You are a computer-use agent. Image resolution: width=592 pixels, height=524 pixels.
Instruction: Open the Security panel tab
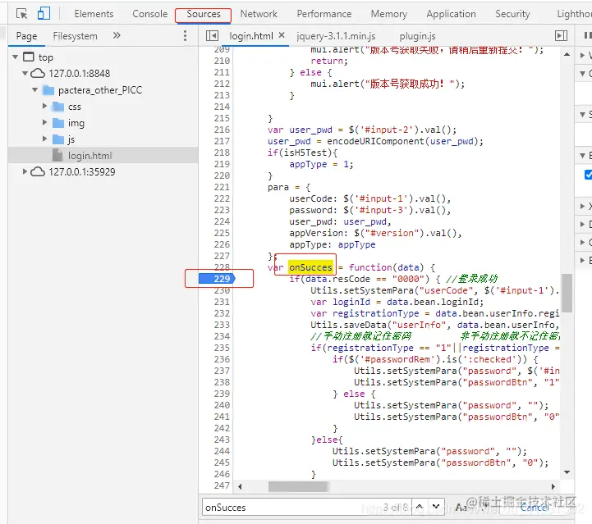(x=512, y=14)
